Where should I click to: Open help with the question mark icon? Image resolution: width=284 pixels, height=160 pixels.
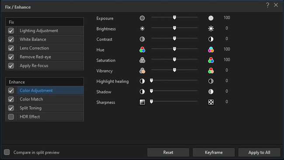point(267,5)
